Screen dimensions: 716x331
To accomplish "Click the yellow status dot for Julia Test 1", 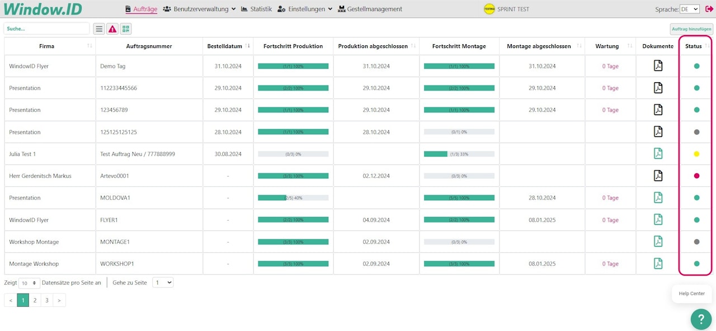I will point(696,154).
